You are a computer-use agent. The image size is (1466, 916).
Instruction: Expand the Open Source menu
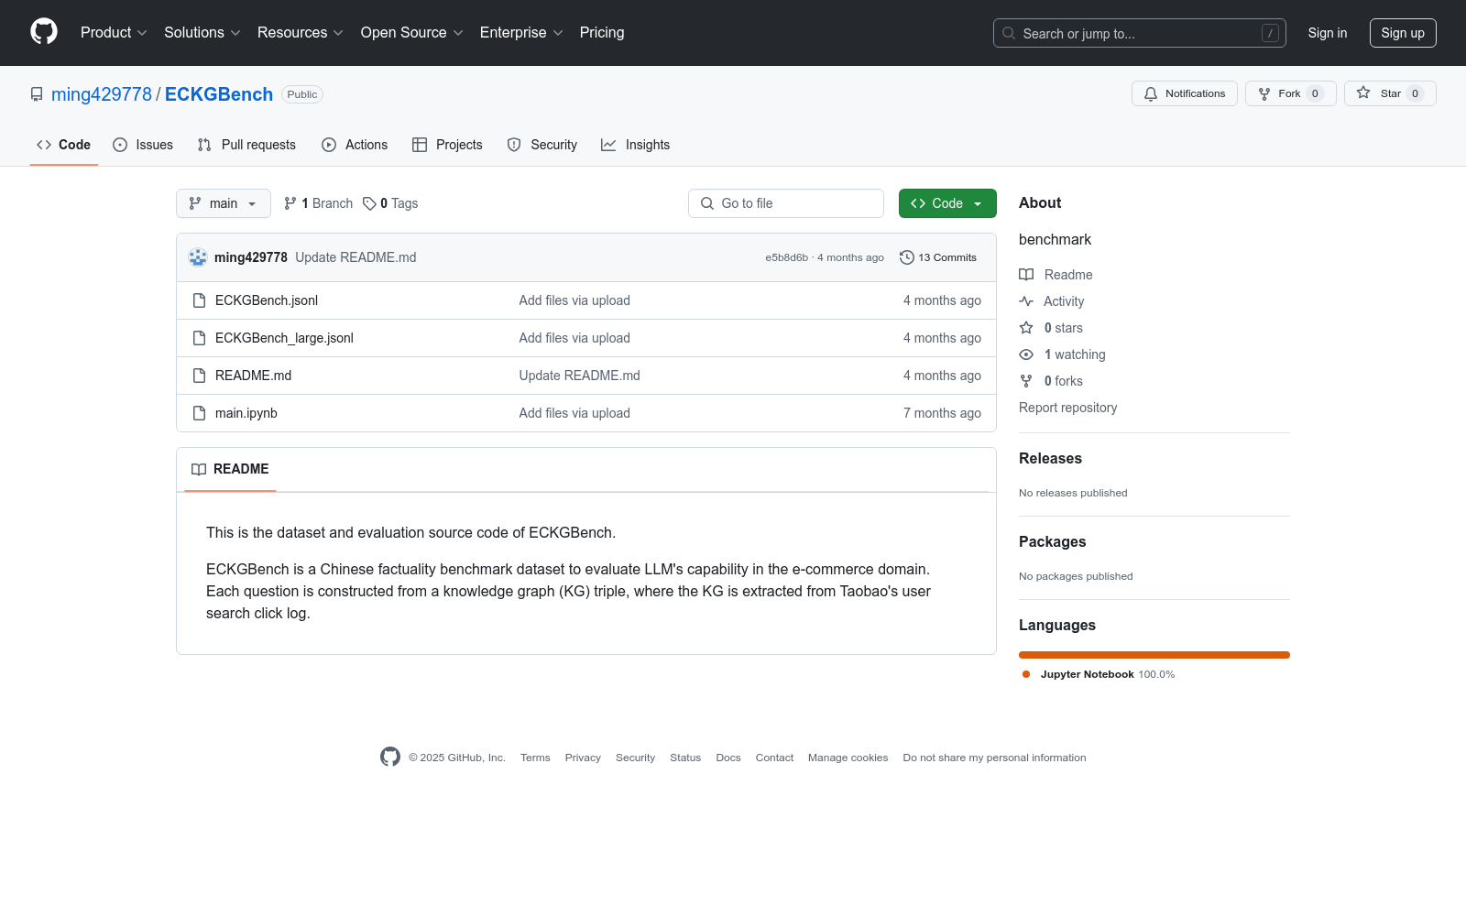point(412,33)
